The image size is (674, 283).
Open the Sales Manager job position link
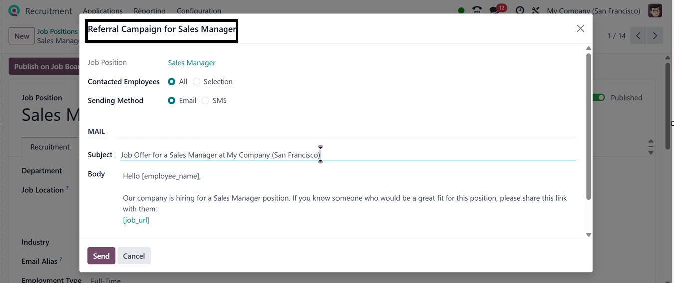click(x=192, y=63)
